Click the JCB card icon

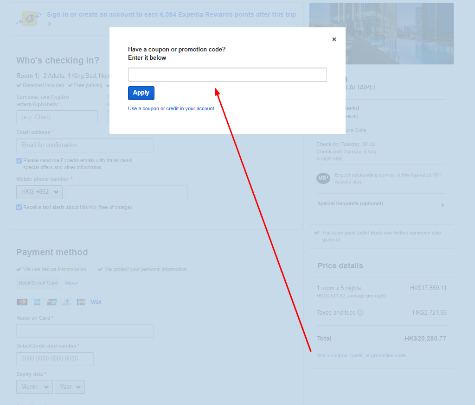click(81, 302)
